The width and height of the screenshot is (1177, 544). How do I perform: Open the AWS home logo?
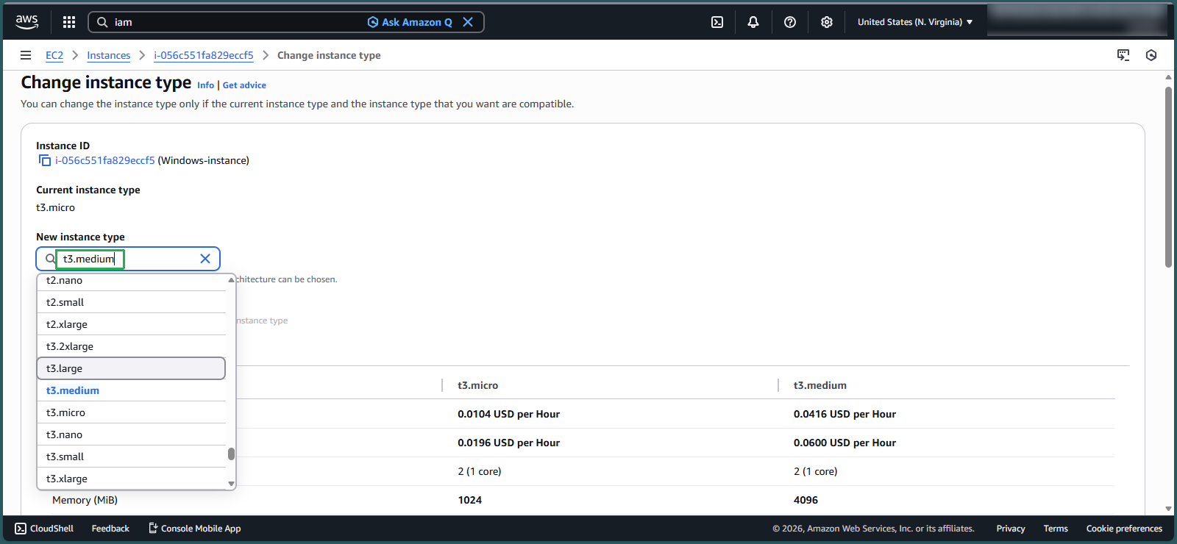pyautogui.click(x=27, y=22)
